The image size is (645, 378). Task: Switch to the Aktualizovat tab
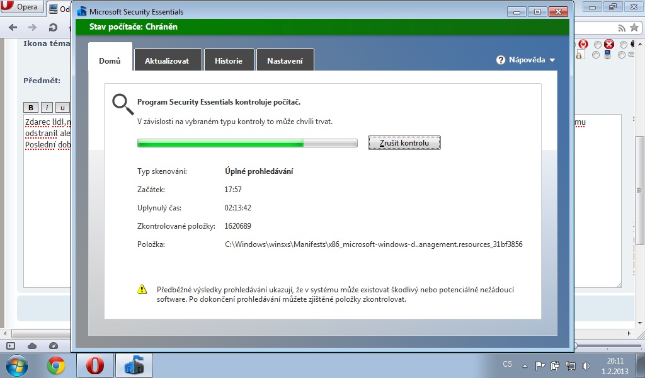point(167,60)
